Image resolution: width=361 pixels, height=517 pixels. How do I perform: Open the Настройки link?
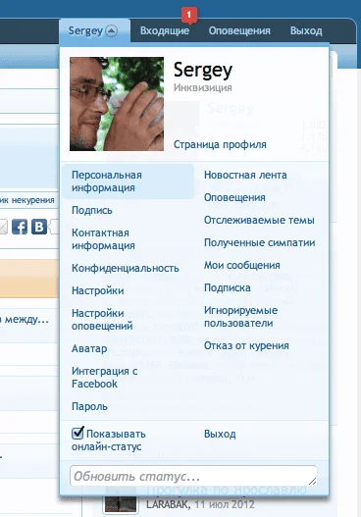pos(98,290)
